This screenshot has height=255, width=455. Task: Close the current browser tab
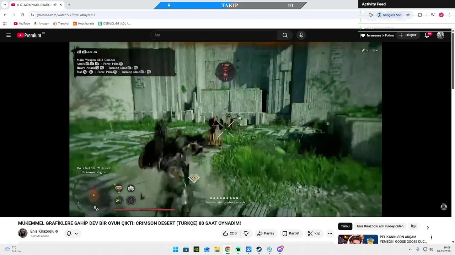pyautogui.click(x=61, y=5)
